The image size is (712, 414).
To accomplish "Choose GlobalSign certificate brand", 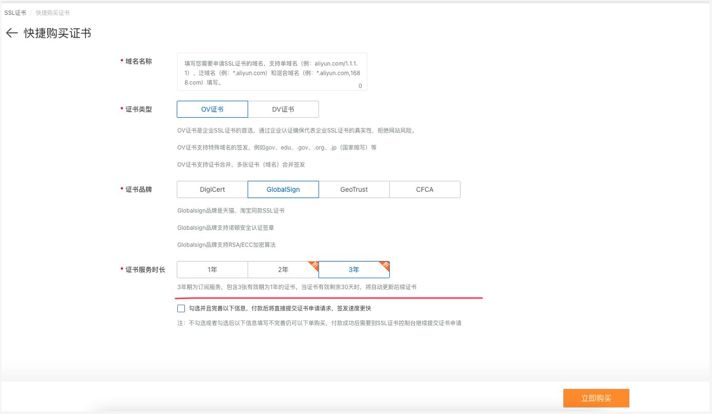I will click(x=283, y=189).
